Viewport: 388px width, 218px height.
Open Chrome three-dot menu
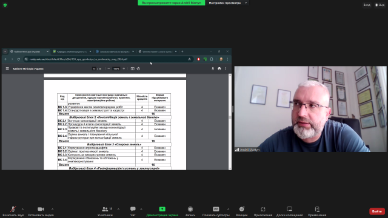pyautogui.click(x=228, y=59)
